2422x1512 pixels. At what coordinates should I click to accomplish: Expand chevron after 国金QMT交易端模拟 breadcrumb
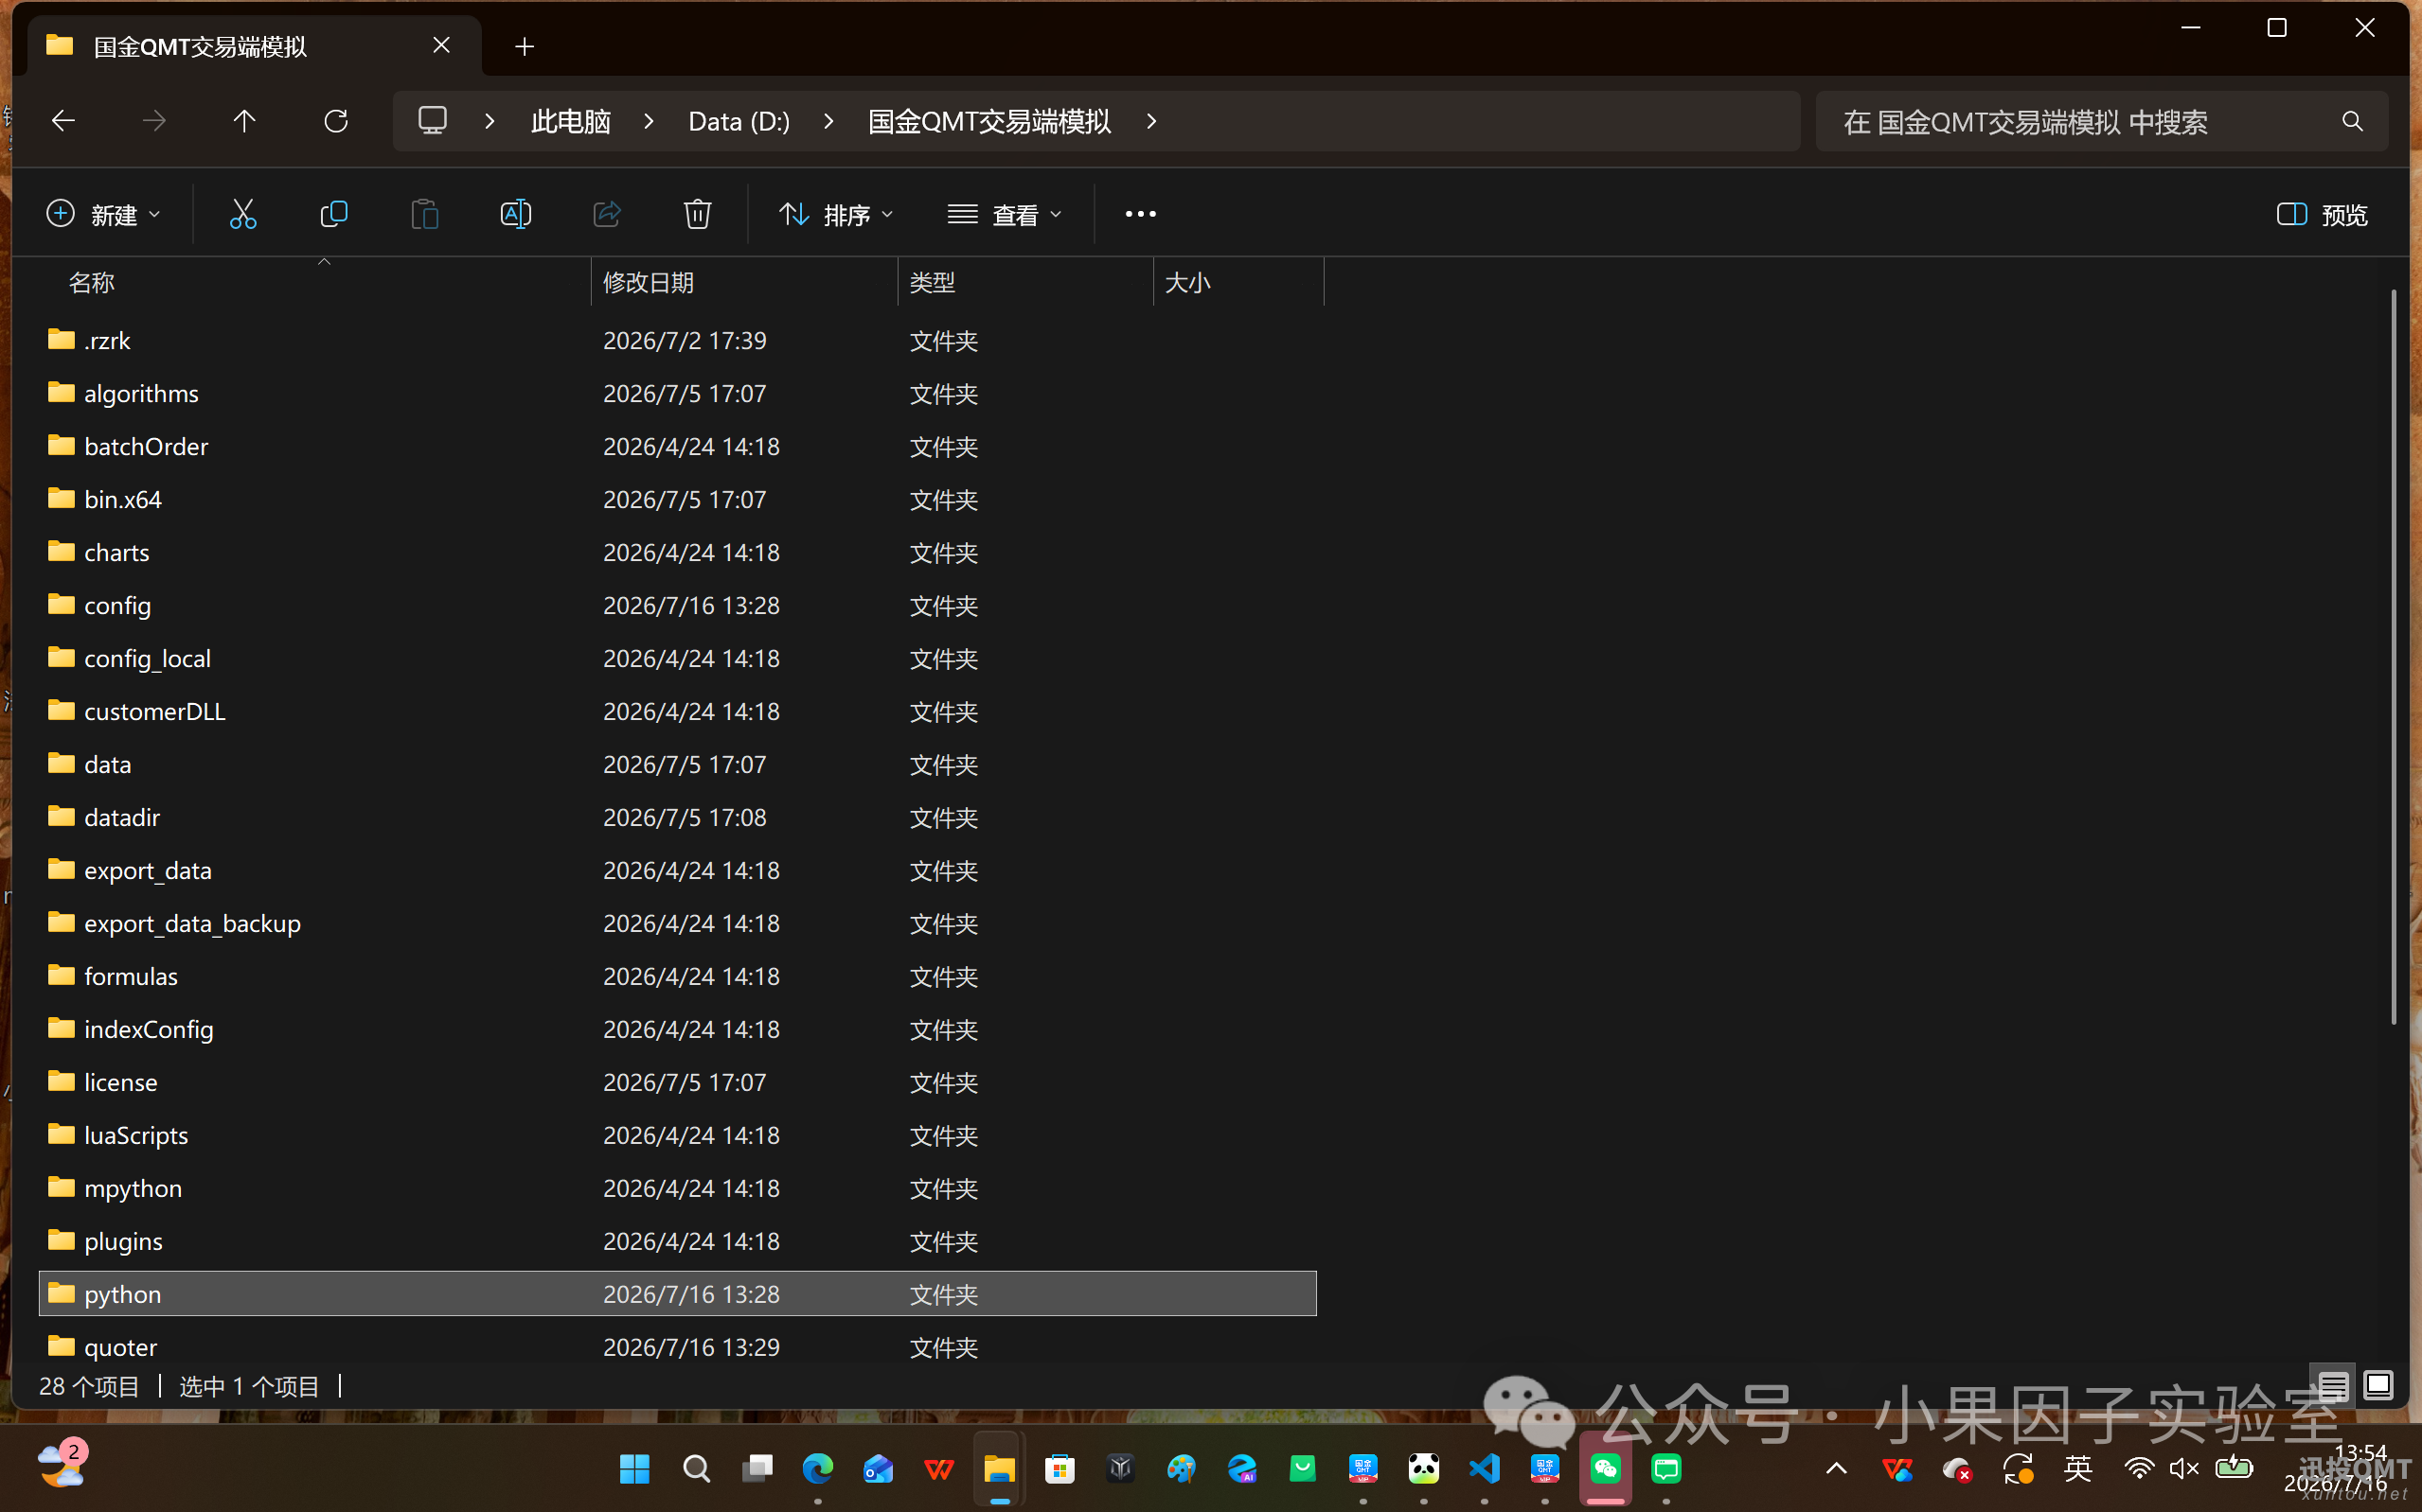point(1151,121)
